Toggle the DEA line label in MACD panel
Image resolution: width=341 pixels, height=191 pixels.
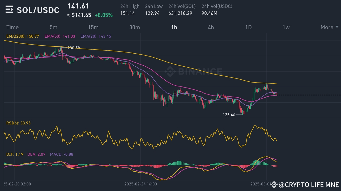coord(36,154)
